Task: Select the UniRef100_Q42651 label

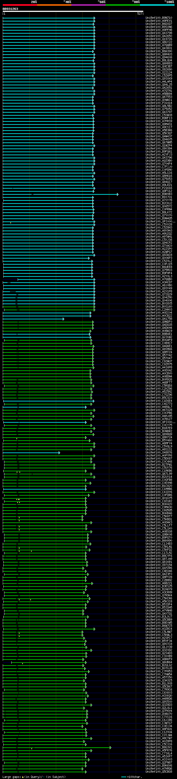Action: (159, 88)
